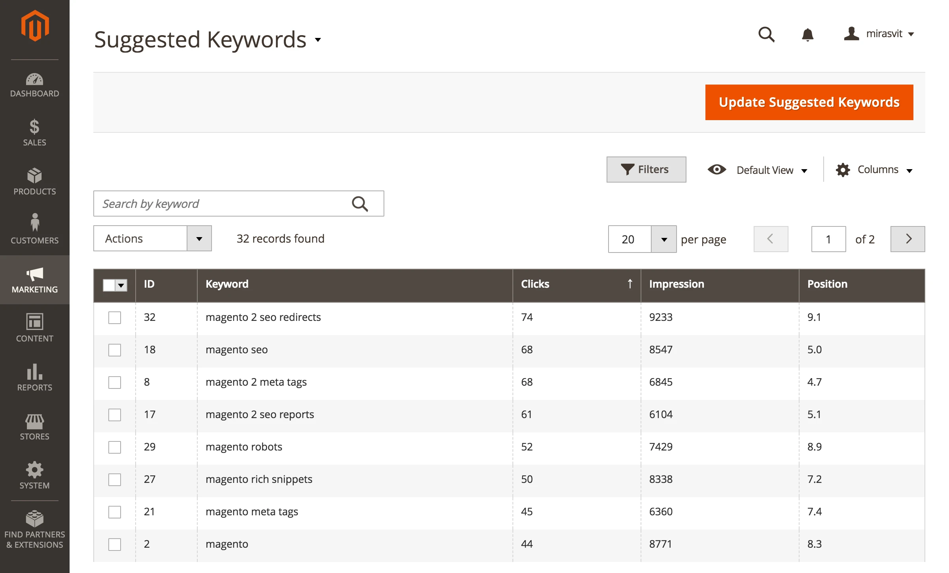Open the mass-select dropdown arrow in header
This screenshot has width=949, height=573.
(121, 285)
